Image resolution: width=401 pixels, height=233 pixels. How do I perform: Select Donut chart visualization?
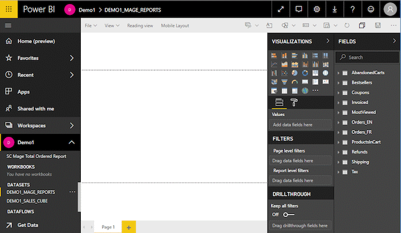pyautogui.click(x=305, y=73)
